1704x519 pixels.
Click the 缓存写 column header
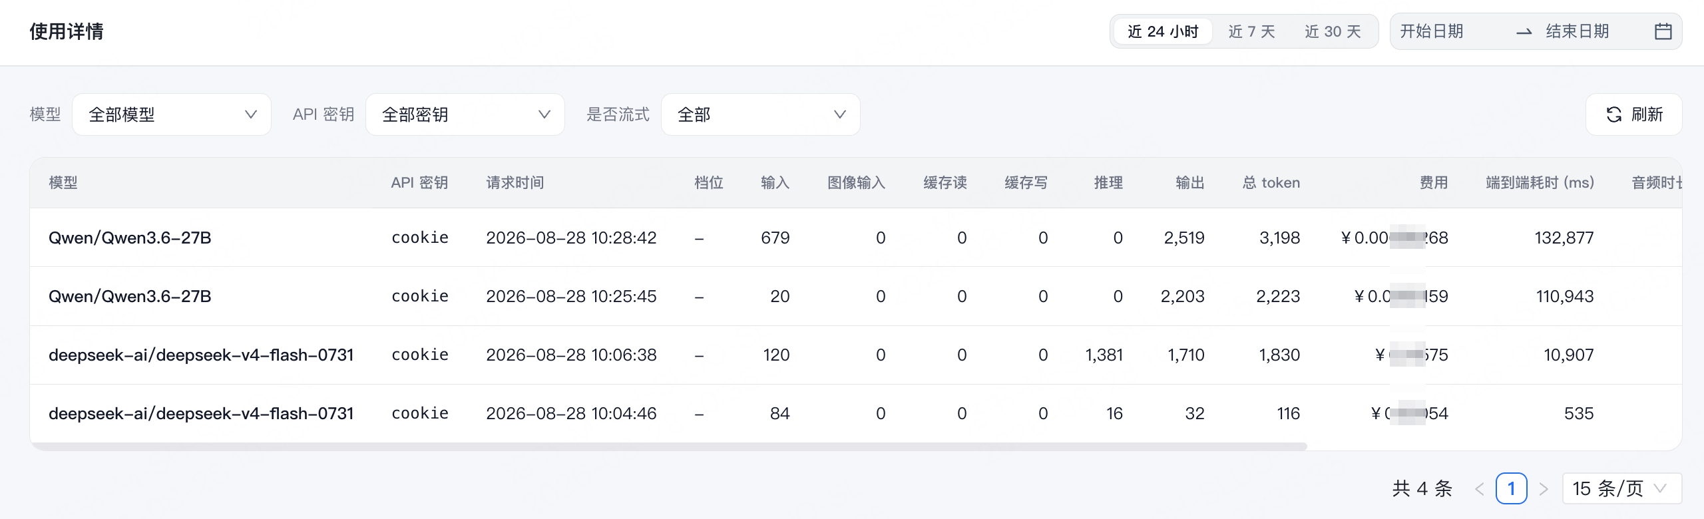[x=1026, y=182]
